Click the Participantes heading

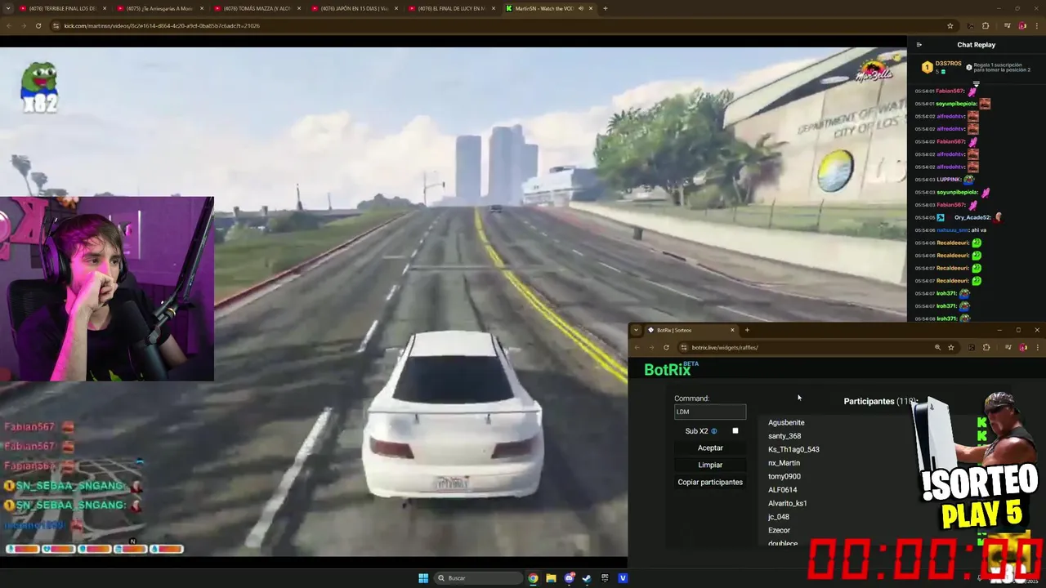(x=880, y=401)
